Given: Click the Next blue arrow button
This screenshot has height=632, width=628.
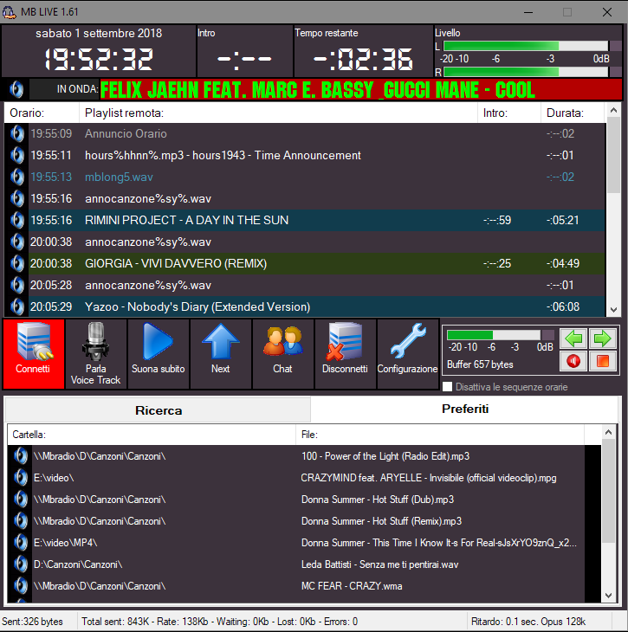Looking at the screenshot, I should [221, 354].
